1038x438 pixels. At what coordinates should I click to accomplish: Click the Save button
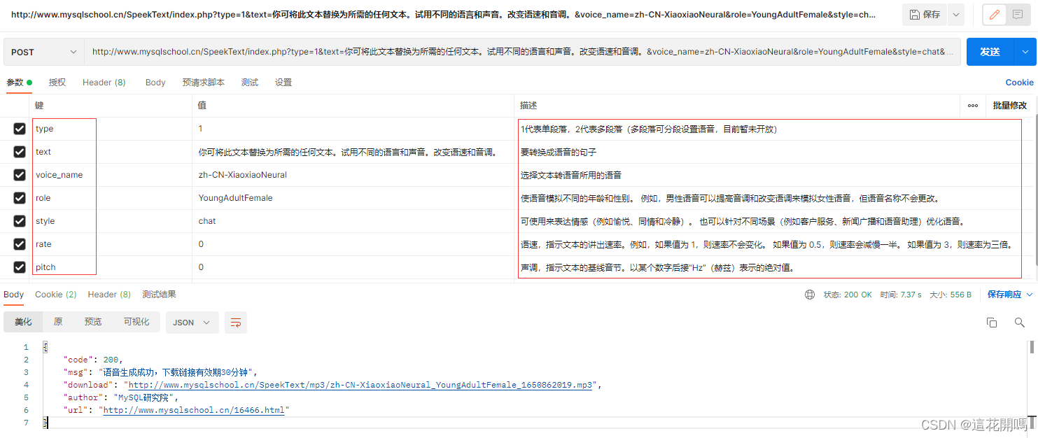[x=925, y=15]
